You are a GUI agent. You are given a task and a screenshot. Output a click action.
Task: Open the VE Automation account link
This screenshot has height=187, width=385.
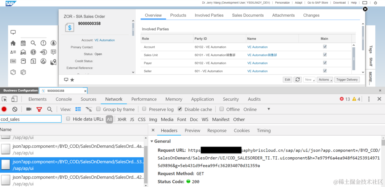coord(105,40)
